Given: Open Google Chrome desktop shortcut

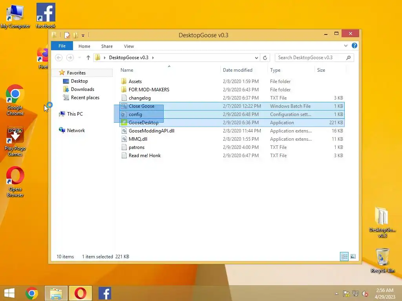Looking at the screenshot, I should 15,100.
